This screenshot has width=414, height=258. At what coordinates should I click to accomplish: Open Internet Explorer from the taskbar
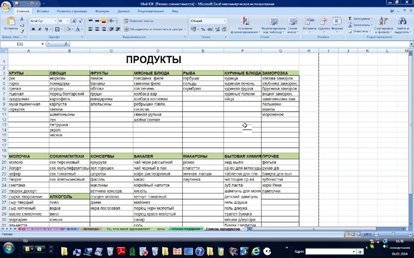coord(255,251)
